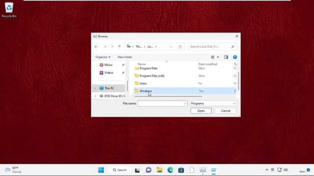Expand the DVD Drive tree node
The width and height of the screenshot is (314, 176).
coord(95,96)
